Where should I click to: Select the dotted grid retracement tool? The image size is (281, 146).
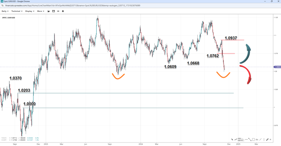click(239, 139)
